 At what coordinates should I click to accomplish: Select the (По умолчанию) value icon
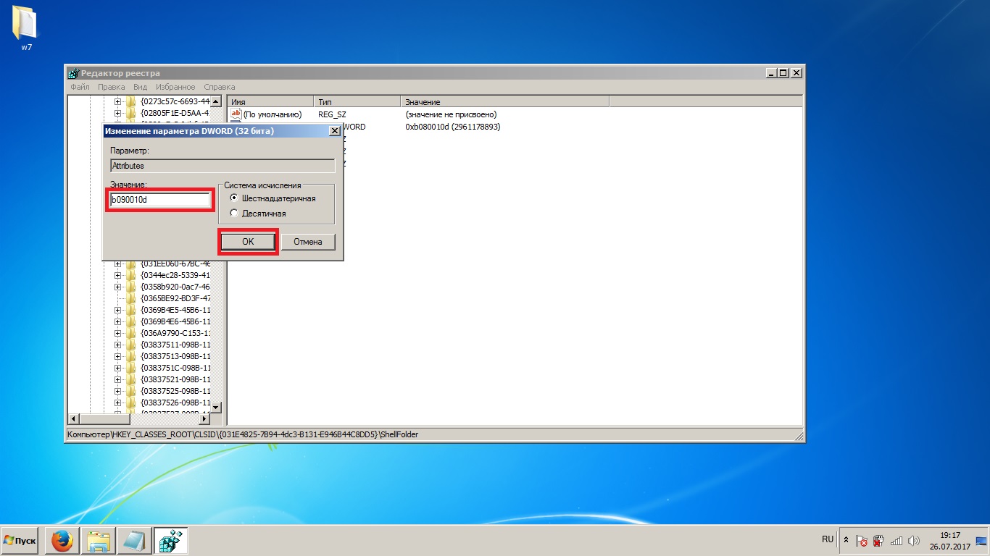[x=236, y=114]
